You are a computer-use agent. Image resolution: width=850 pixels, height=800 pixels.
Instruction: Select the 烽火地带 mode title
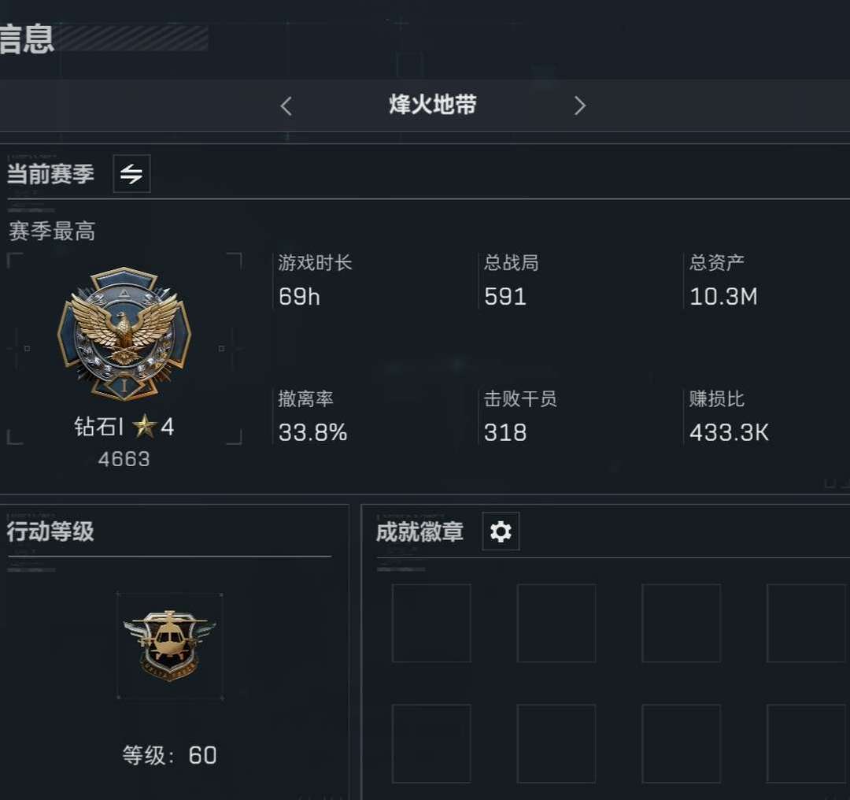433,105
